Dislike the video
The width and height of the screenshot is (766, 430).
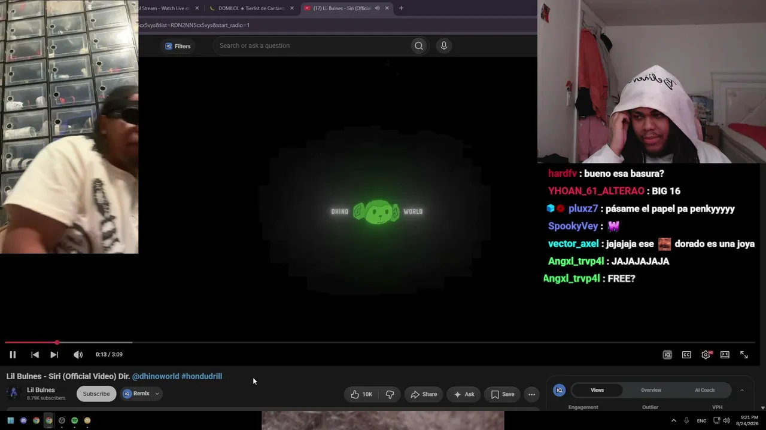pos(390,394)
